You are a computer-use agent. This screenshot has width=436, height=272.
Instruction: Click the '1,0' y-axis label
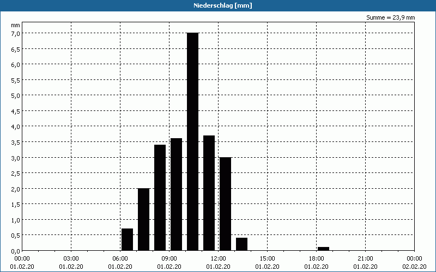click(x=16, y=220)
